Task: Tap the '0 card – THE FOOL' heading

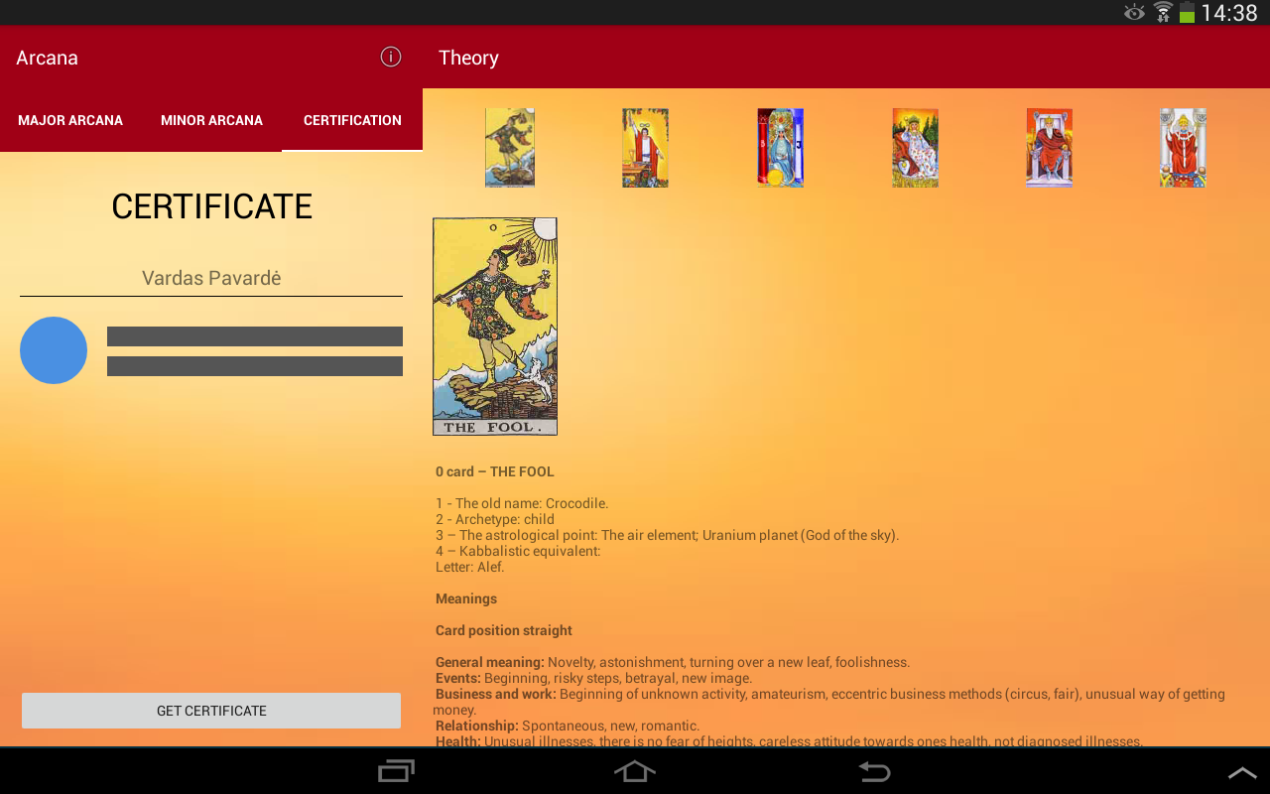Action: [495, 471]
